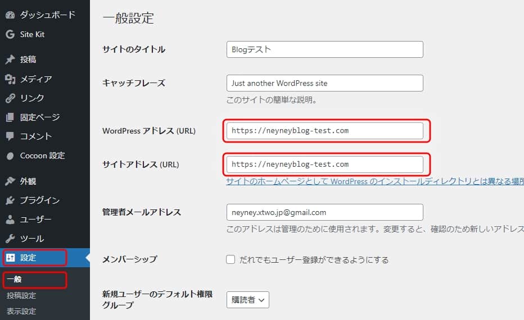Enable the だれでもユーザー登録ができるようにする checkbox
The image size is (524, 320).
click(x=231, y=259)
